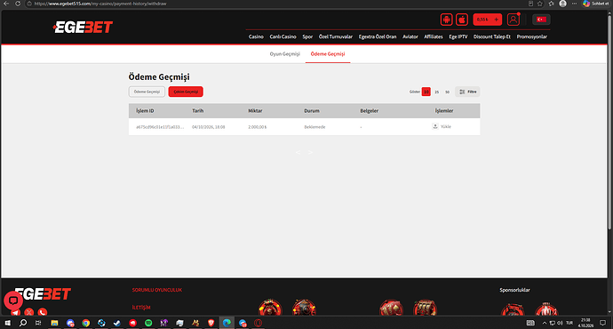Open Steam from the taskbar
The width and height of the screenshot is (613, 329).
coord(117,323)
